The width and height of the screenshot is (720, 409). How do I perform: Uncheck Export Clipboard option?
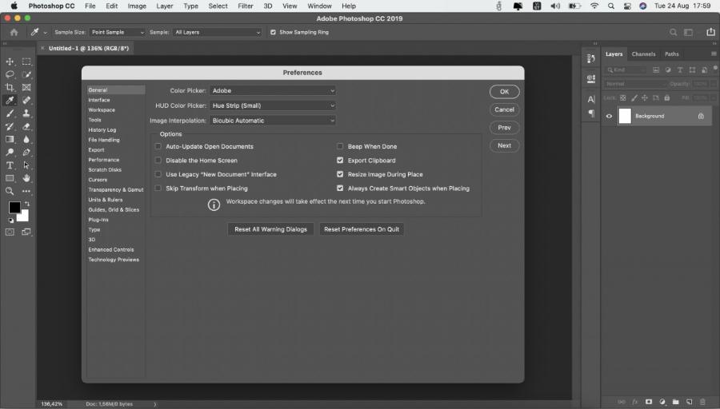click(340, 161)
